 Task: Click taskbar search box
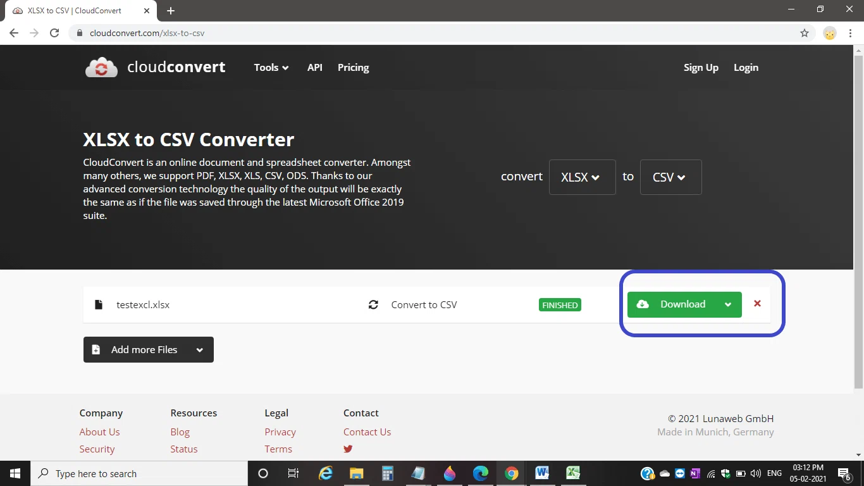[x=139, y=473]
